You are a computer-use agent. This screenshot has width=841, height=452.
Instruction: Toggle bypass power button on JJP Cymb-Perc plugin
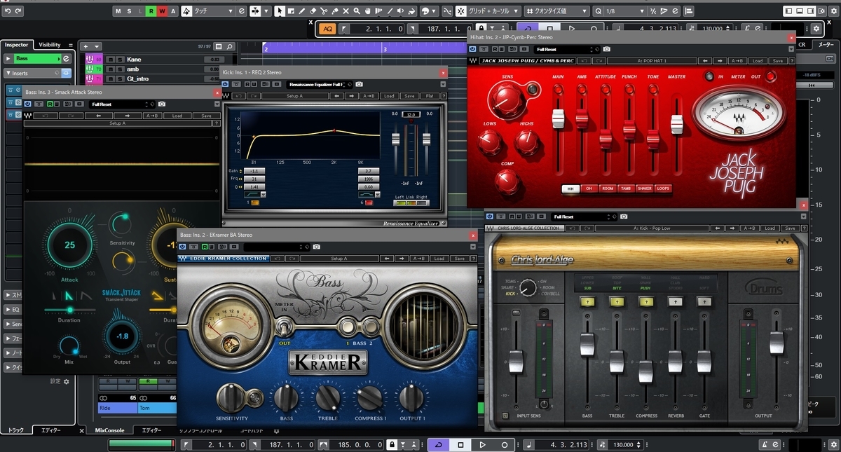473,49
